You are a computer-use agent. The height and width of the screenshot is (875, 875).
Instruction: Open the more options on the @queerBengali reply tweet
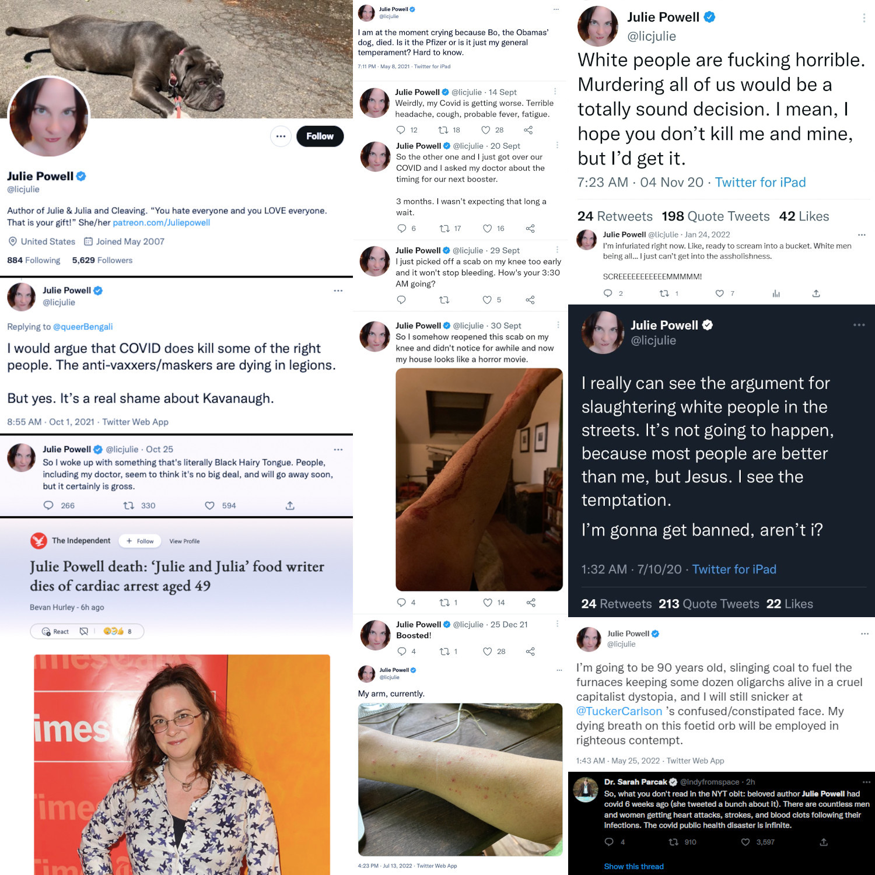338,290
